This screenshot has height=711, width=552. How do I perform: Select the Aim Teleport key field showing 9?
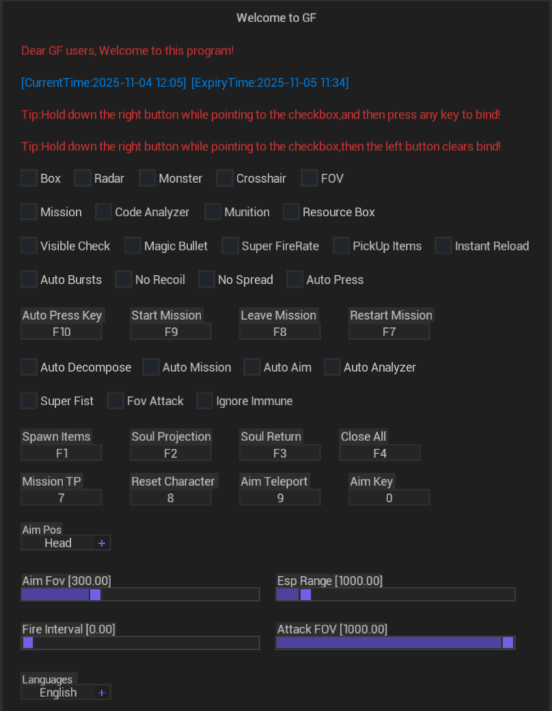click(x=280, y=498)
